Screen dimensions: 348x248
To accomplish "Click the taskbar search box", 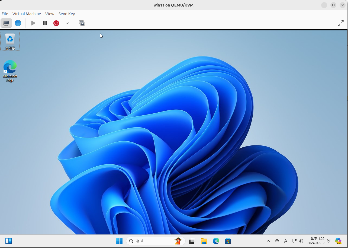I will (x=156, y=241).
